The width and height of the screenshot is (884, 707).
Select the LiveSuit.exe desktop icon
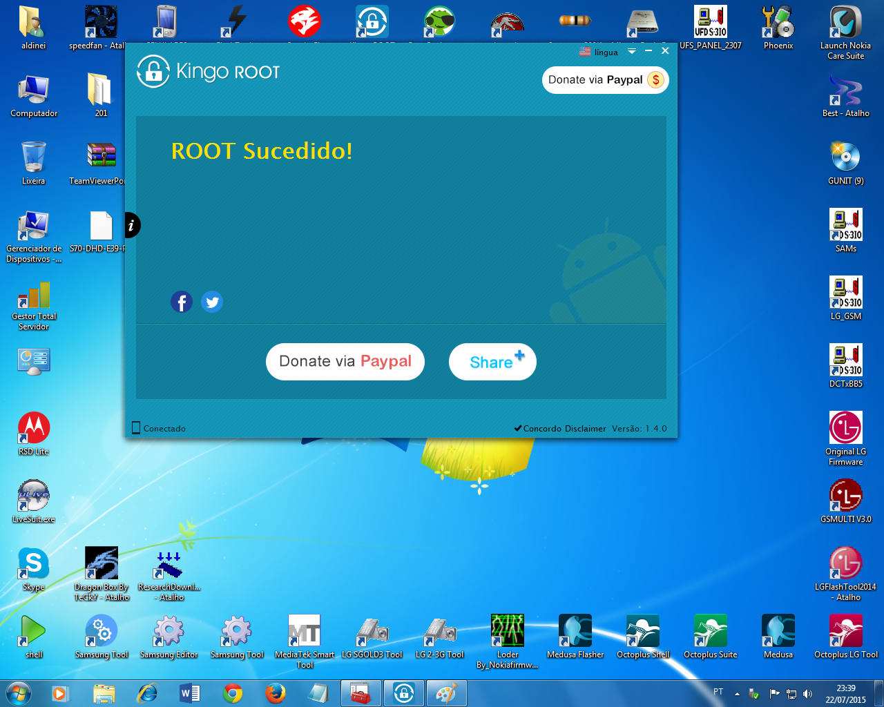pyautogui.click(x=34, y=501)
